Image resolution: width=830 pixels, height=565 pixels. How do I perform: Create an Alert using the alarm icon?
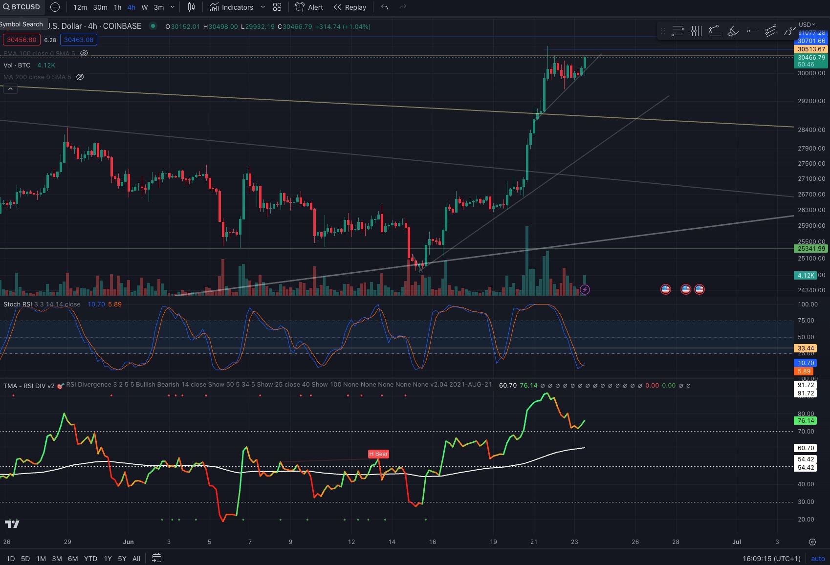tap(308, 7)
